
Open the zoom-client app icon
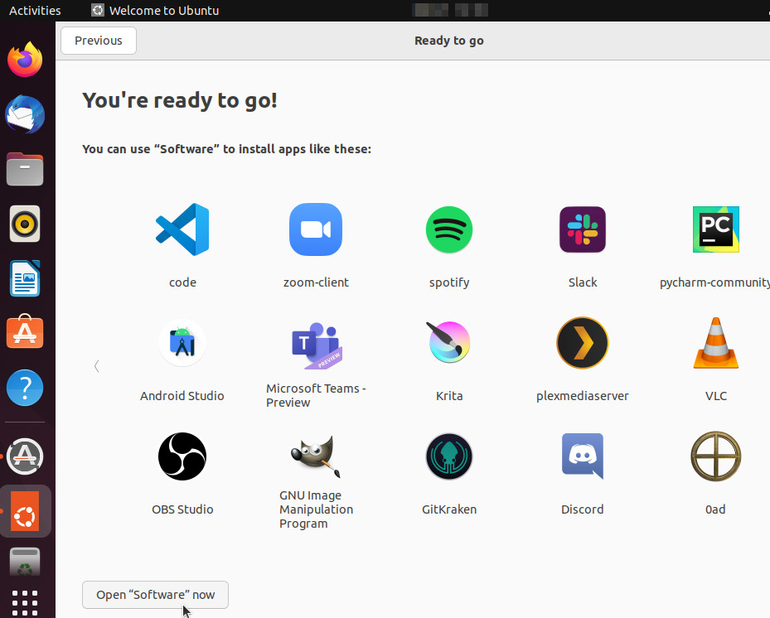316,229
